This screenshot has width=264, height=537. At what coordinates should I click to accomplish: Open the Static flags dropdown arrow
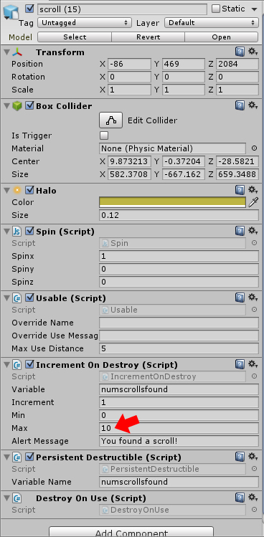point(254,9)
